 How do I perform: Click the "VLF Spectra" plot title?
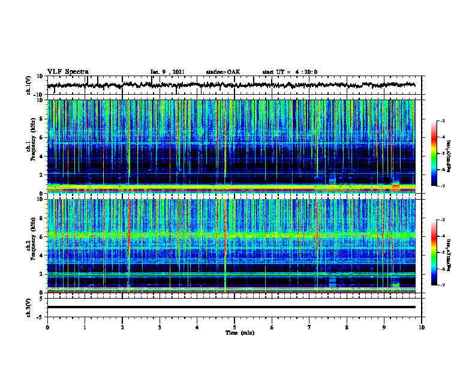[x=68, y=72]
